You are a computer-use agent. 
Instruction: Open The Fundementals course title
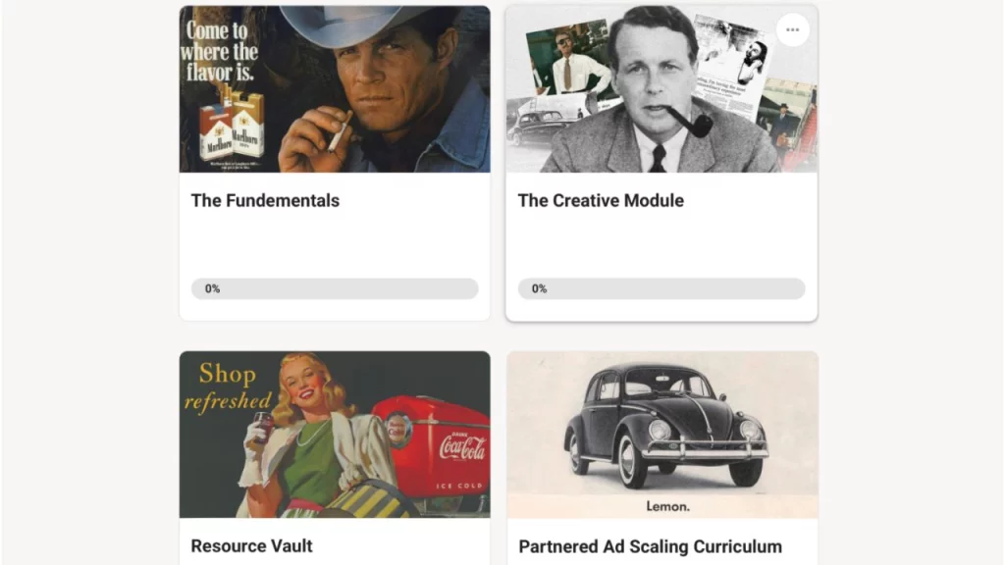pos(265,200)
